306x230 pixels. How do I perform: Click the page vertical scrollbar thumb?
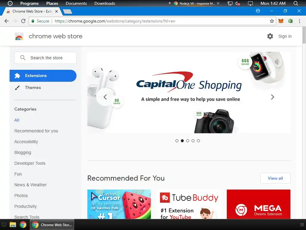(x=304, y=35)
